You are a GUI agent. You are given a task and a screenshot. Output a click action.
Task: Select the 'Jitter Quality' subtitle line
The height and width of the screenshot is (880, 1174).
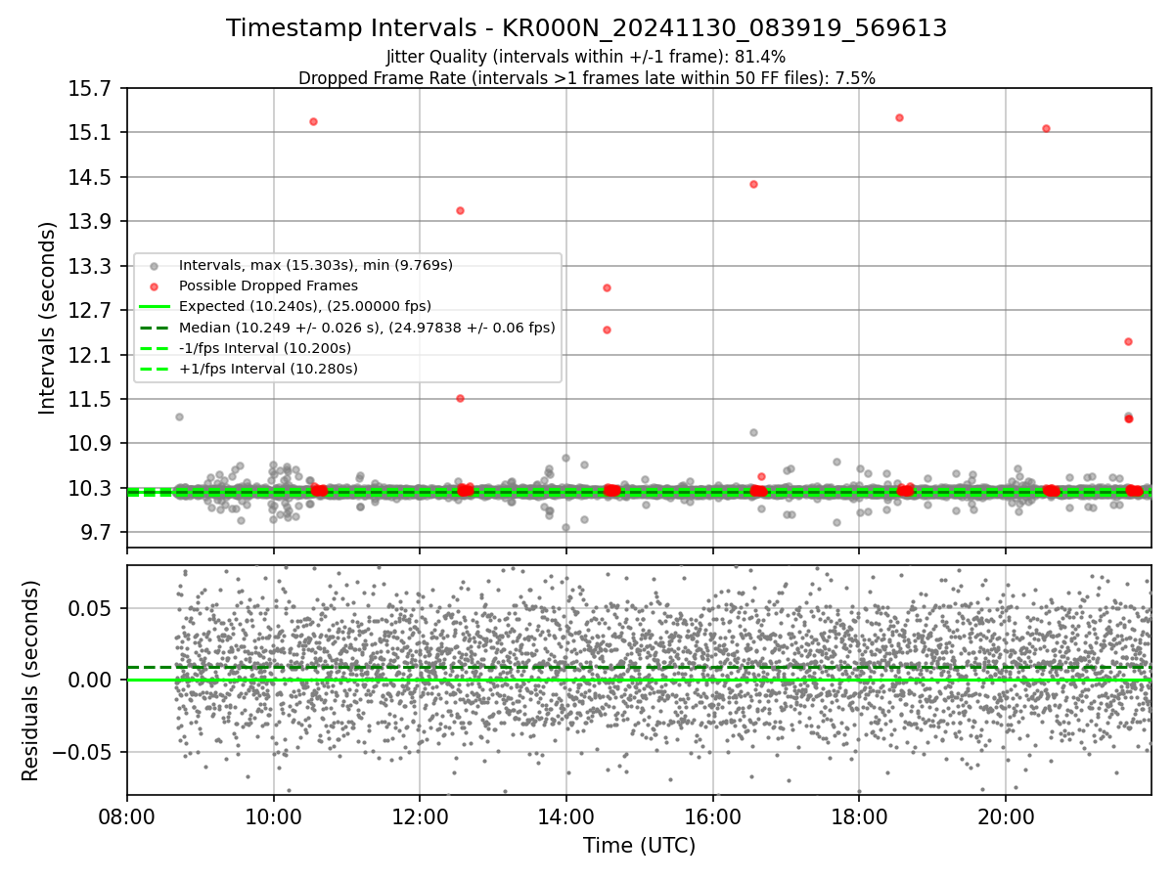[586, 57]
